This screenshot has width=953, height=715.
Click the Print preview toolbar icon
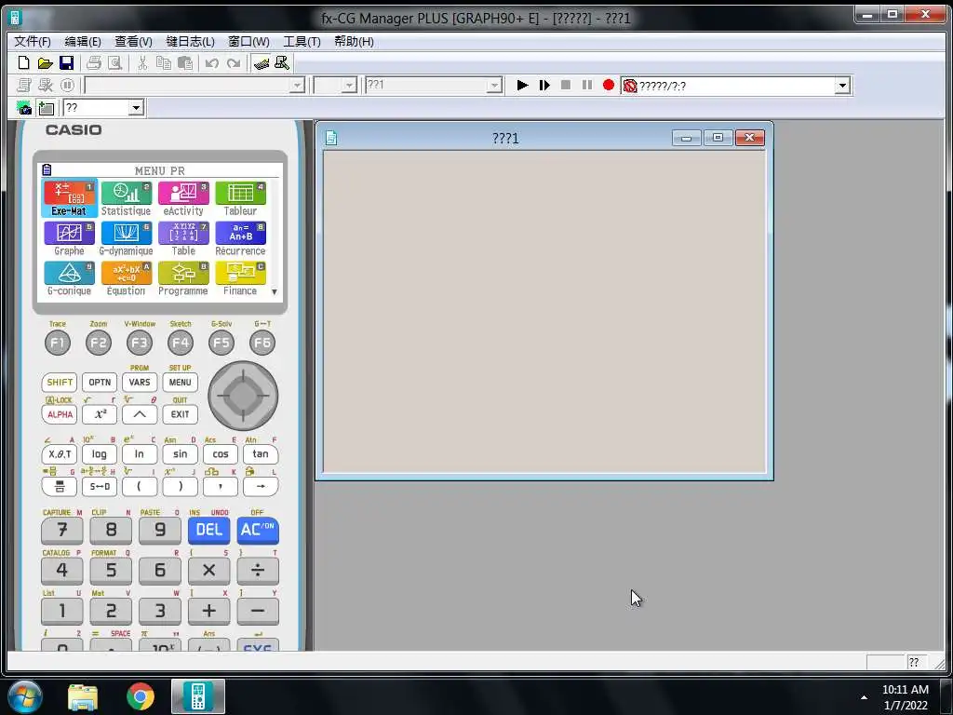[x=114, y=62]
